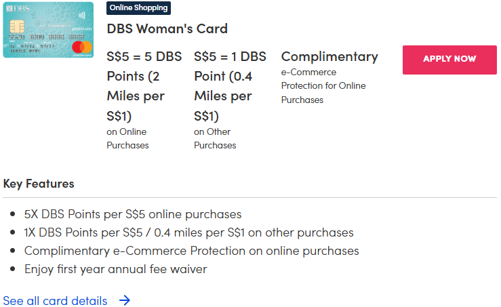Screen dimensions: 501x307
Task: Click the e-Commerce Protection for Online Purchases description
Action: pos(323,86)
